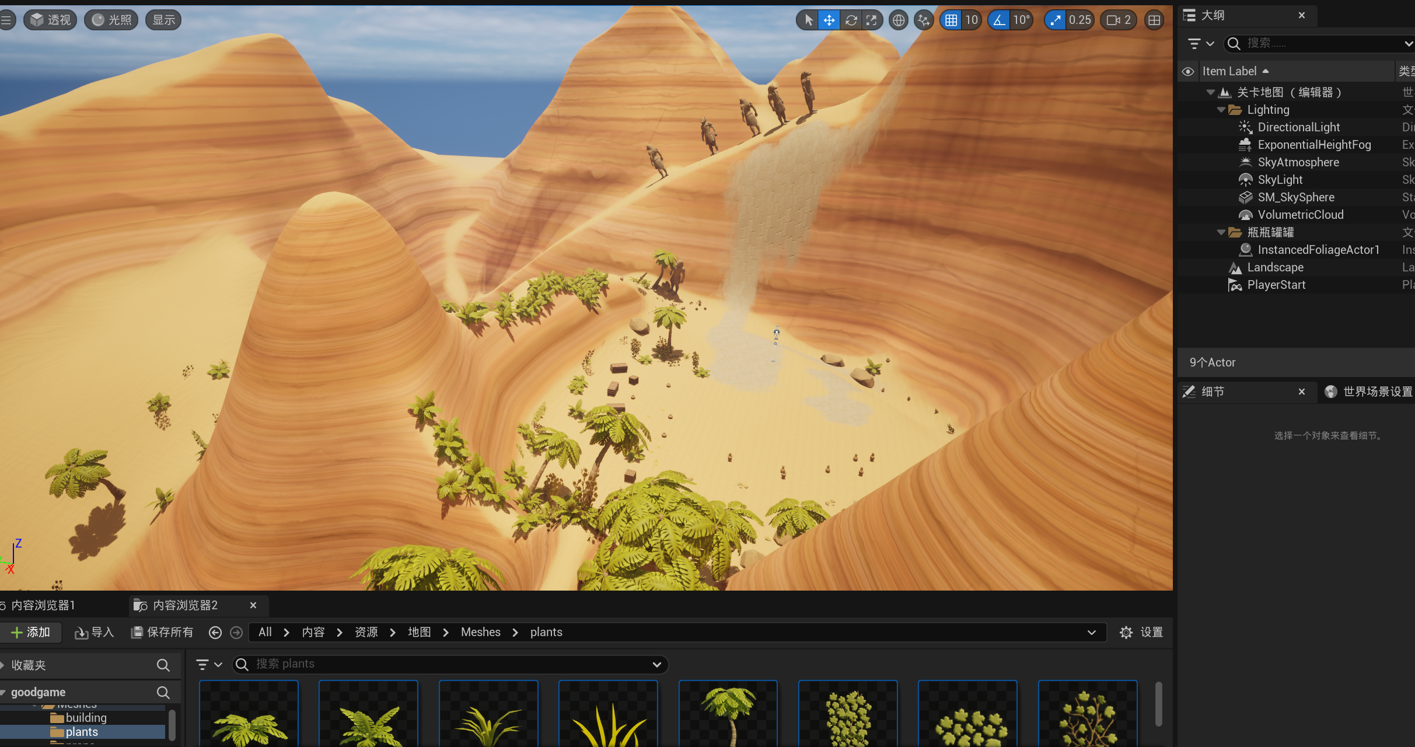Click the select mode arrow icon

(x=808, y=20)
